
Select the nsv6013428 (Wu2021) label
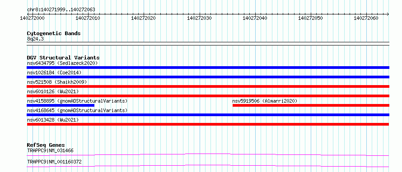coord(53,120)
